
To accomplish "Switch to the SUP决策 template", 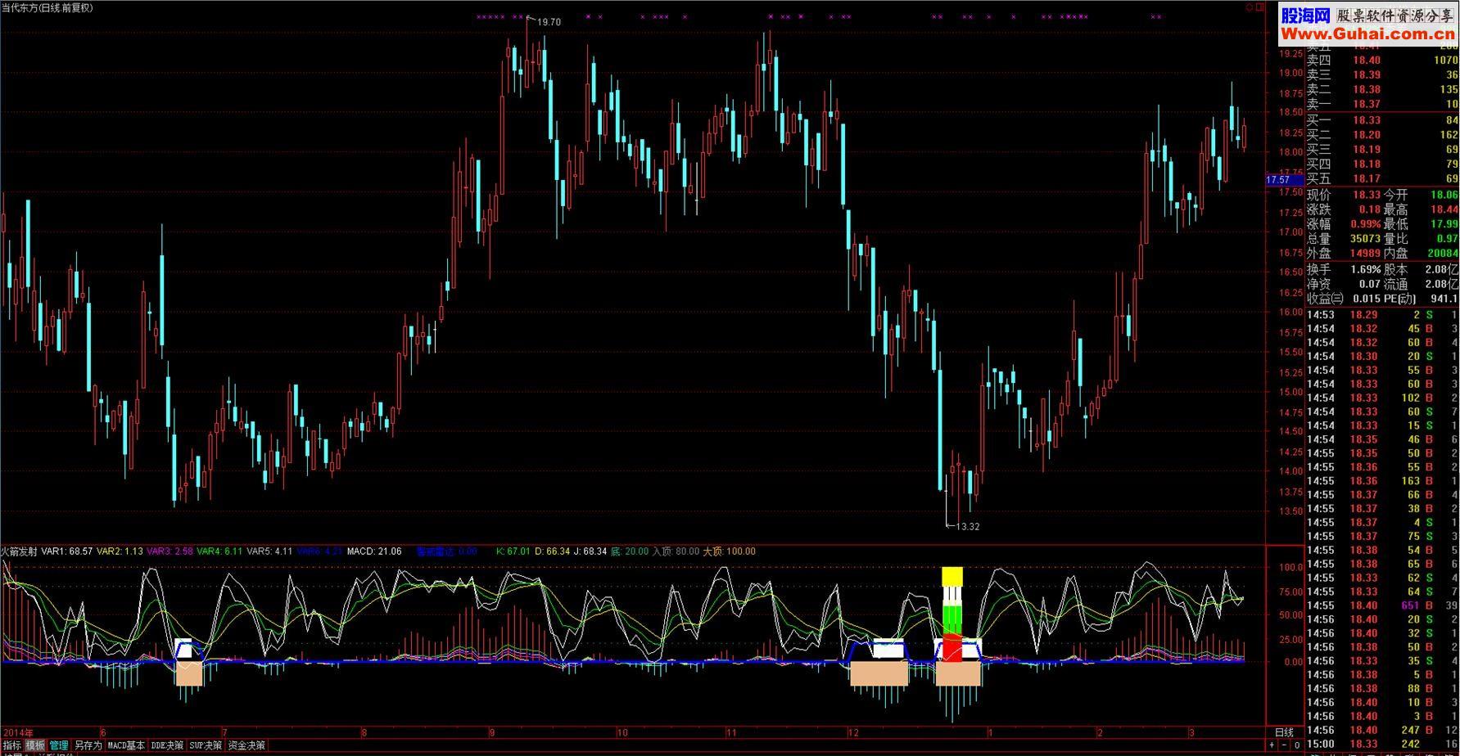I will click(x=206, y=745).
